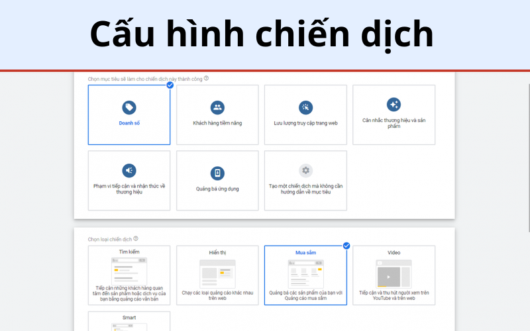Click the phone icon for Quảng bá ứng dụng

click(217, 173)
